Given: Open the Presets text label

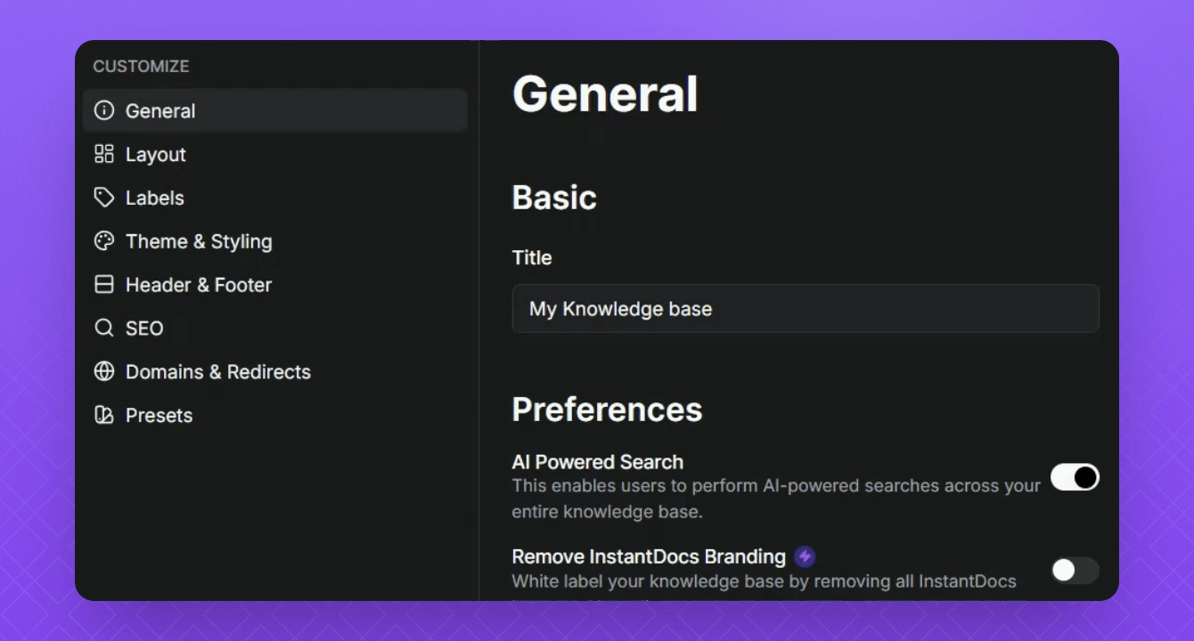Looking at the screenshot, I should click(159, 416).
